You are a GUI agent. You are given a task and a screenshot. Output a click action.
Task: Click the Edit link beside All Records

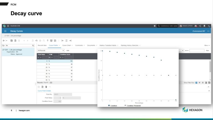(68, 50)
